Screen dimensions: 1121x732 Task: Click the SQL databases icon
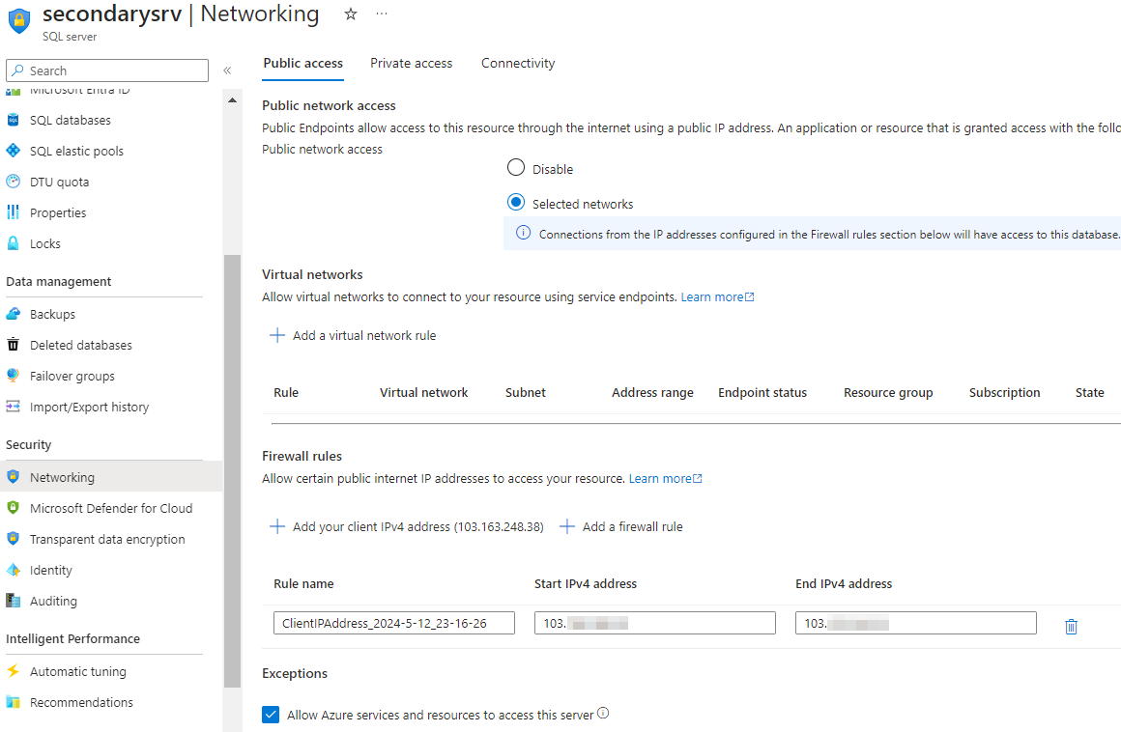click(x=13, y=120)
